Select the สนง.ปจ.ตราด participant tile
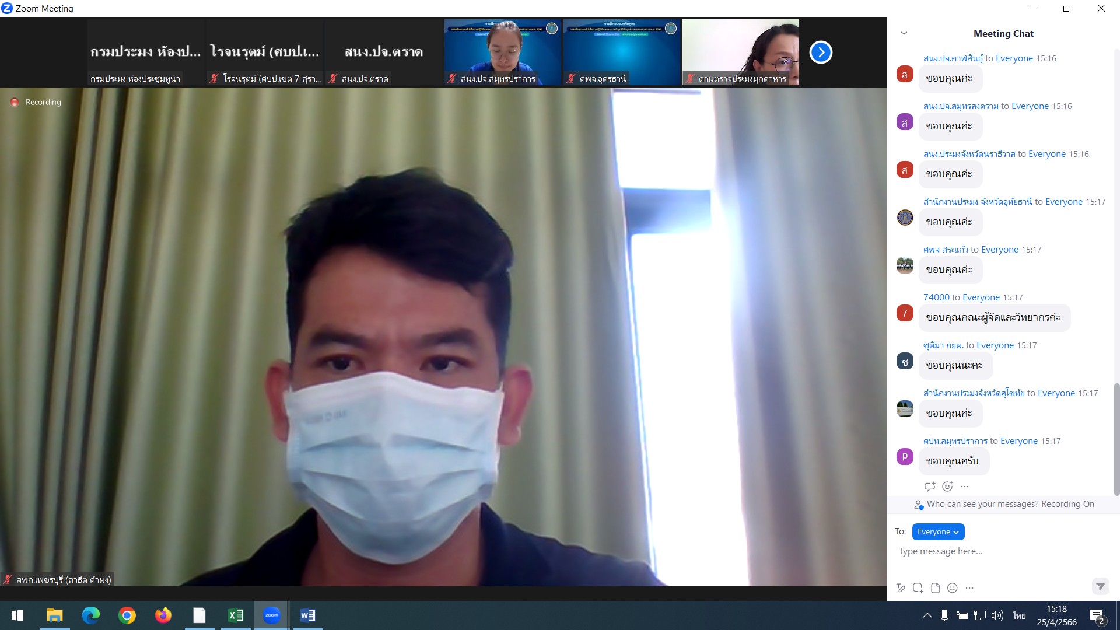The image size is (1120, 630). click(x=384, y=52)
